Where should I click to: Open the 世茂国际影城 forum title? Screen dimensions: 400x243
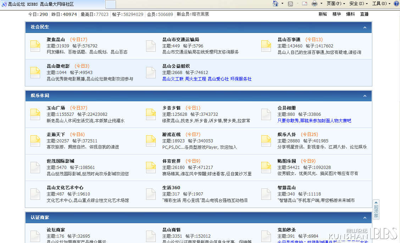click(x=60, y=161)
